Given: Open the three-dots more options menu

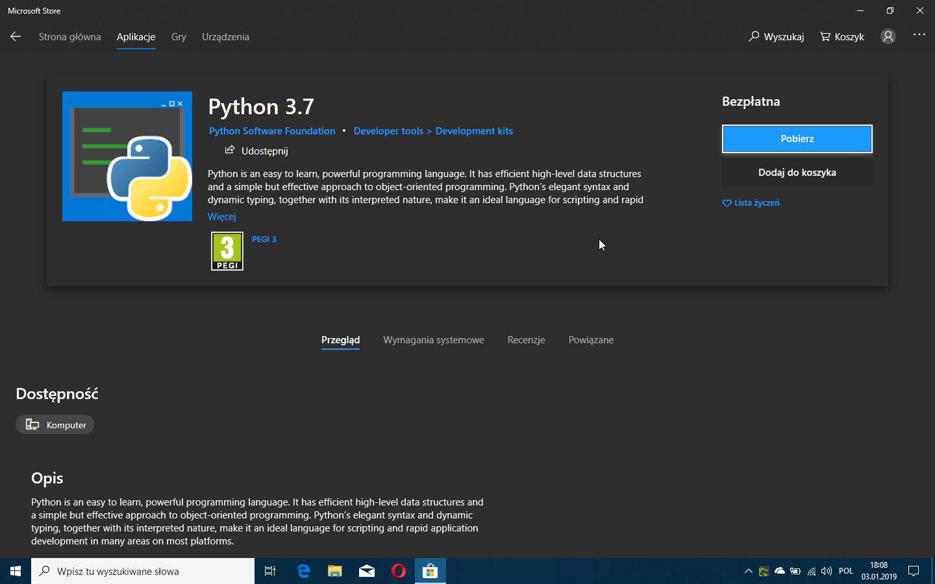Looking at the screenshot, I should 919,35.
